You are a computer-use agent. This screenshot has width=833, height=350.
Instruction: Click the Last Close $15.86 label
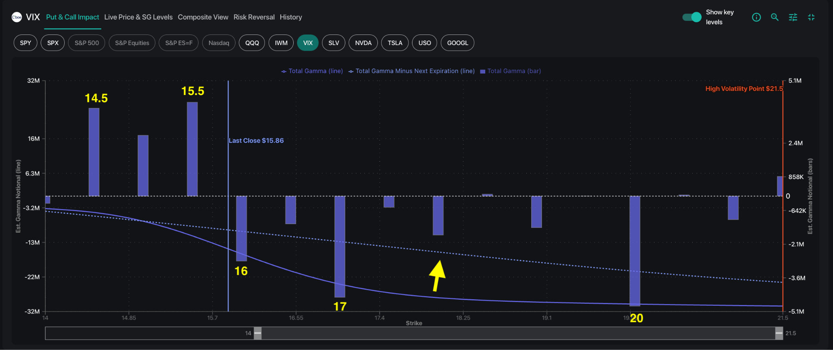click(256, 140)
